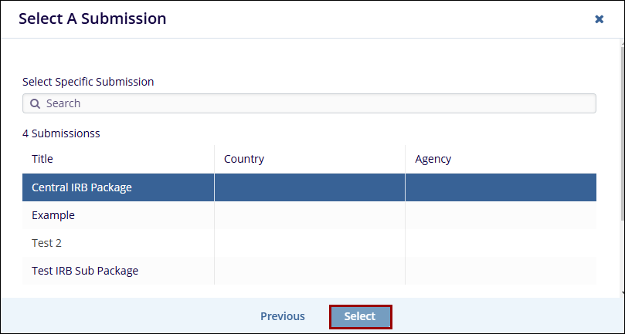Choose the Example submission row
This screenshot has height=334, width=625.
pos(53,215)
